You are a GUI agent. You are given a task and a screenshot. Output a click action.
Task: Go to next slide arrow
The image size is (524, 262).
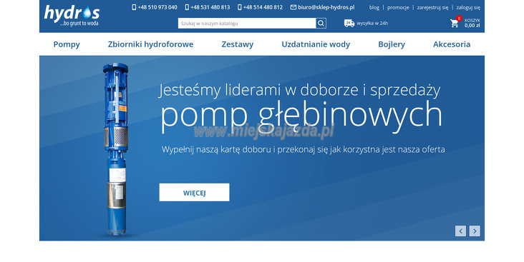[475, 231]
